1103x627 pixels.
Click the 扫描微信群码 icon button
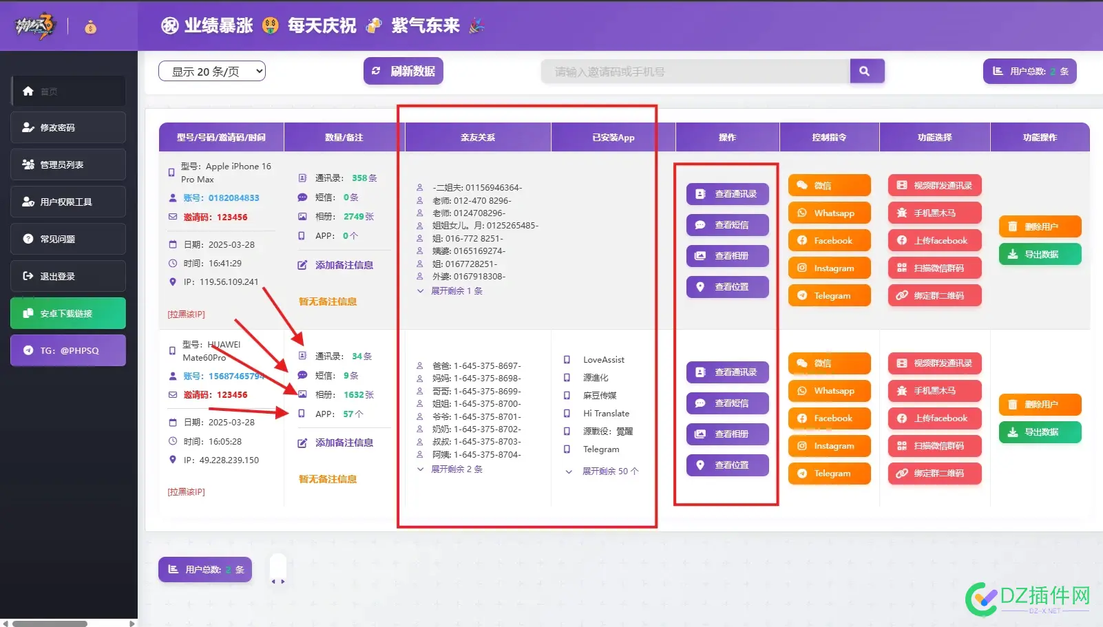tap(934, 267)
